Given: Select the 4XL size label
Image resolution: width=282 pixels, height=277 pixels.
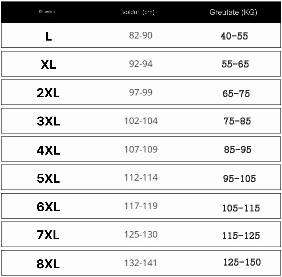Looking at the screenshot, I should 48,150.
